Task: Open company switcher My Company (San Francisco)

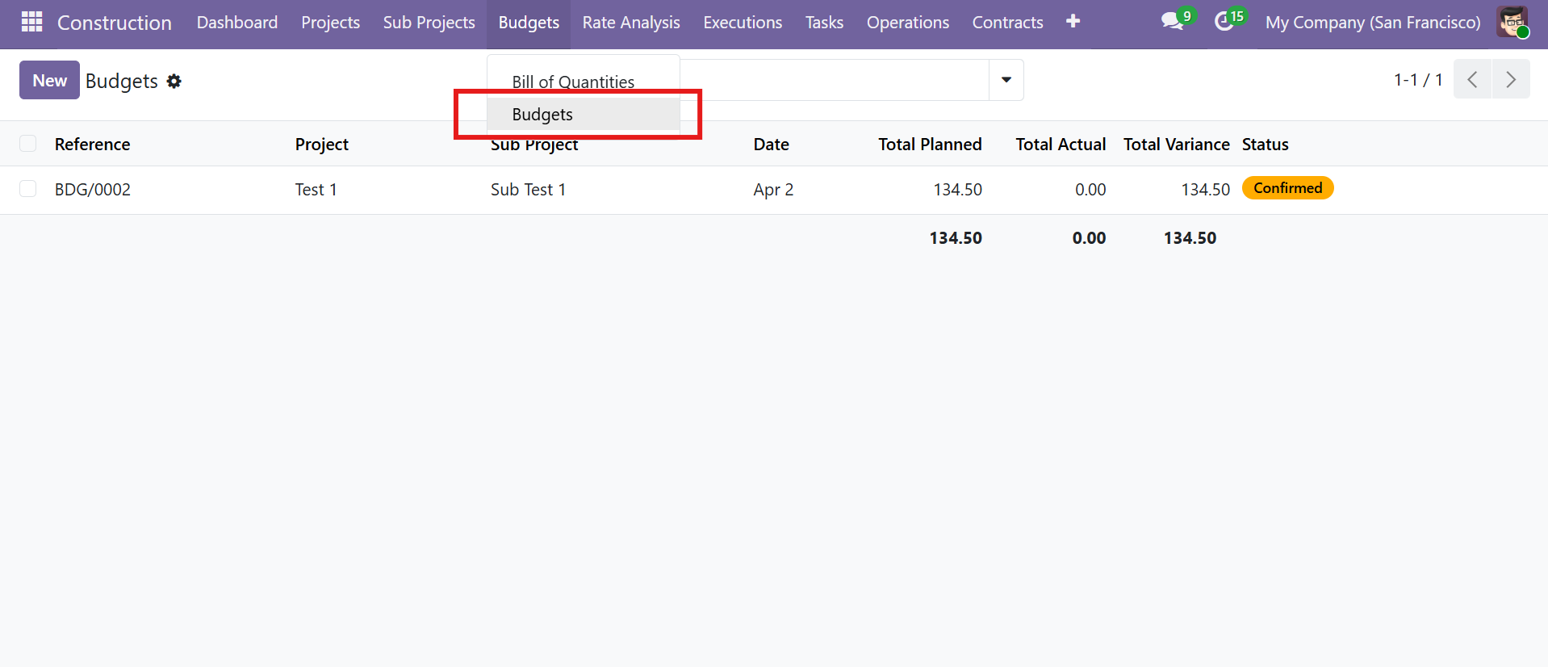Action: coord(1372,23)
